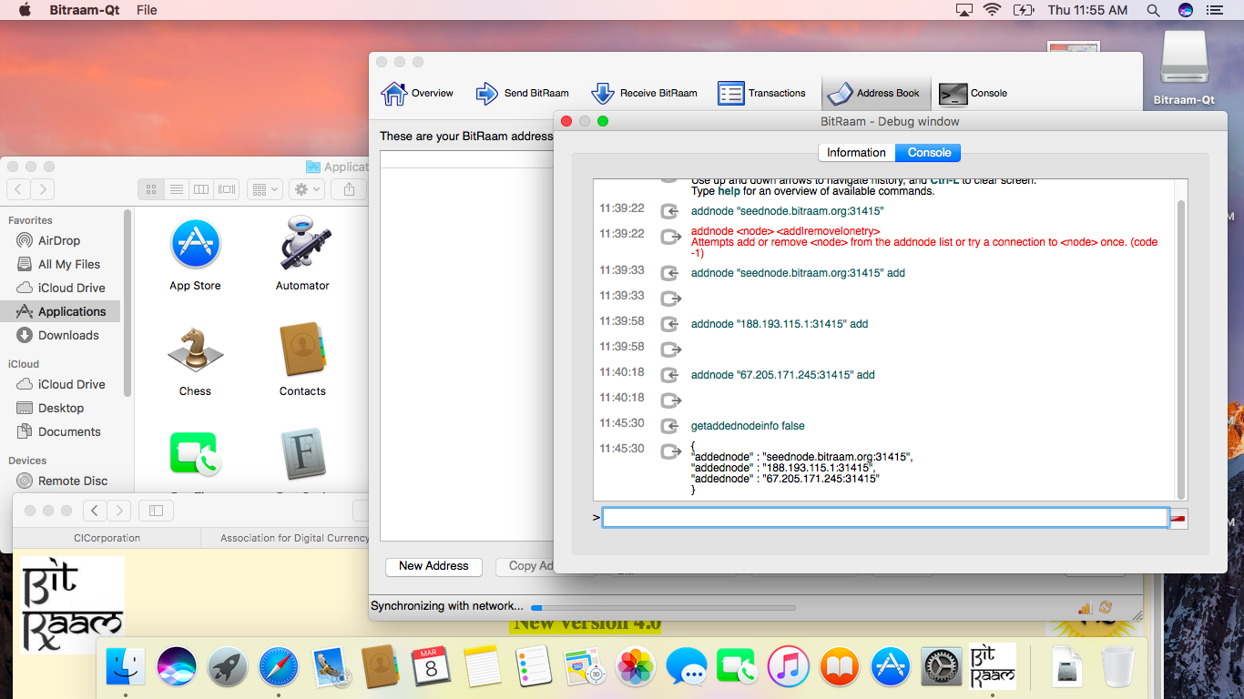
Task: Select Downloads in the Finder sidebar
Action: [68, 335]
